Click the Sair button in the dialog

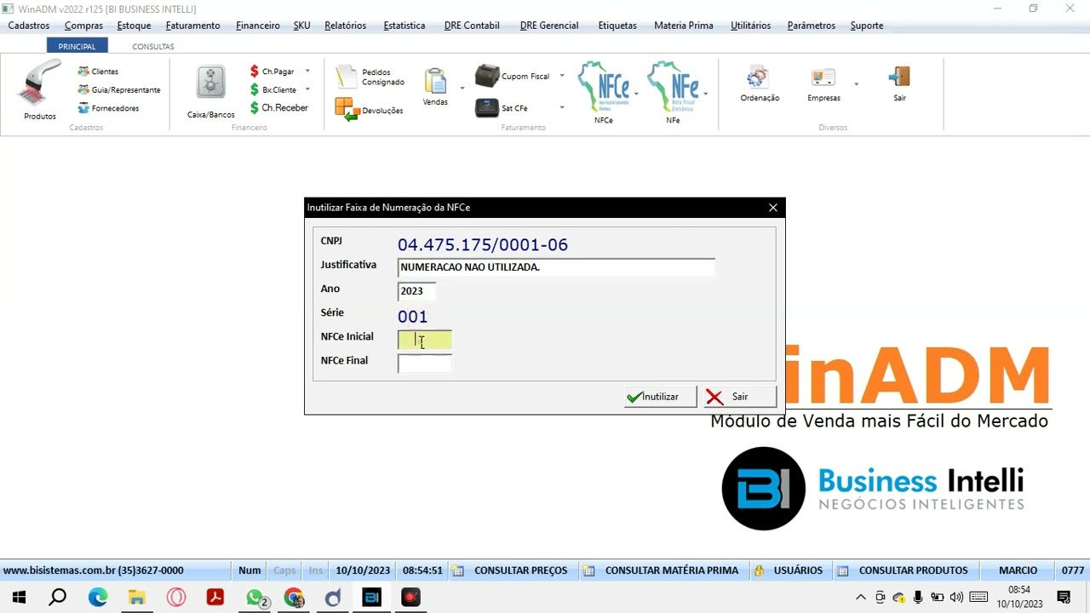(740, 397)
